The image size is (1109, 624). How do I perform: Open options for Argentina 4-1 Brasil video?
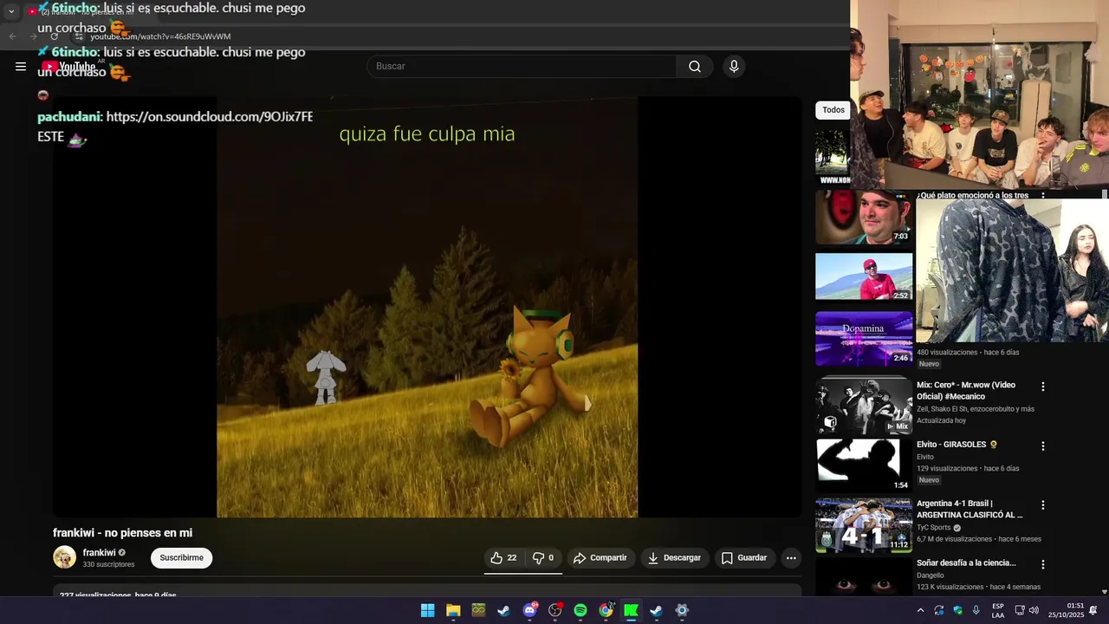click(1043, 505)
